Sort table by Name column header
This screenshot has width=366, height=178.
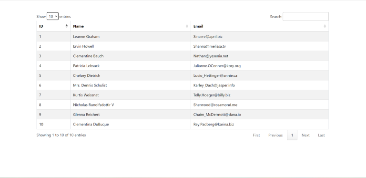tap(131, 26)
